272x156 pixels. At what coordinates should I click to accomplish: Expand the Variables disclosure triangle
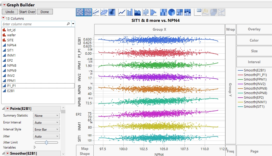(x=35, y=147)
